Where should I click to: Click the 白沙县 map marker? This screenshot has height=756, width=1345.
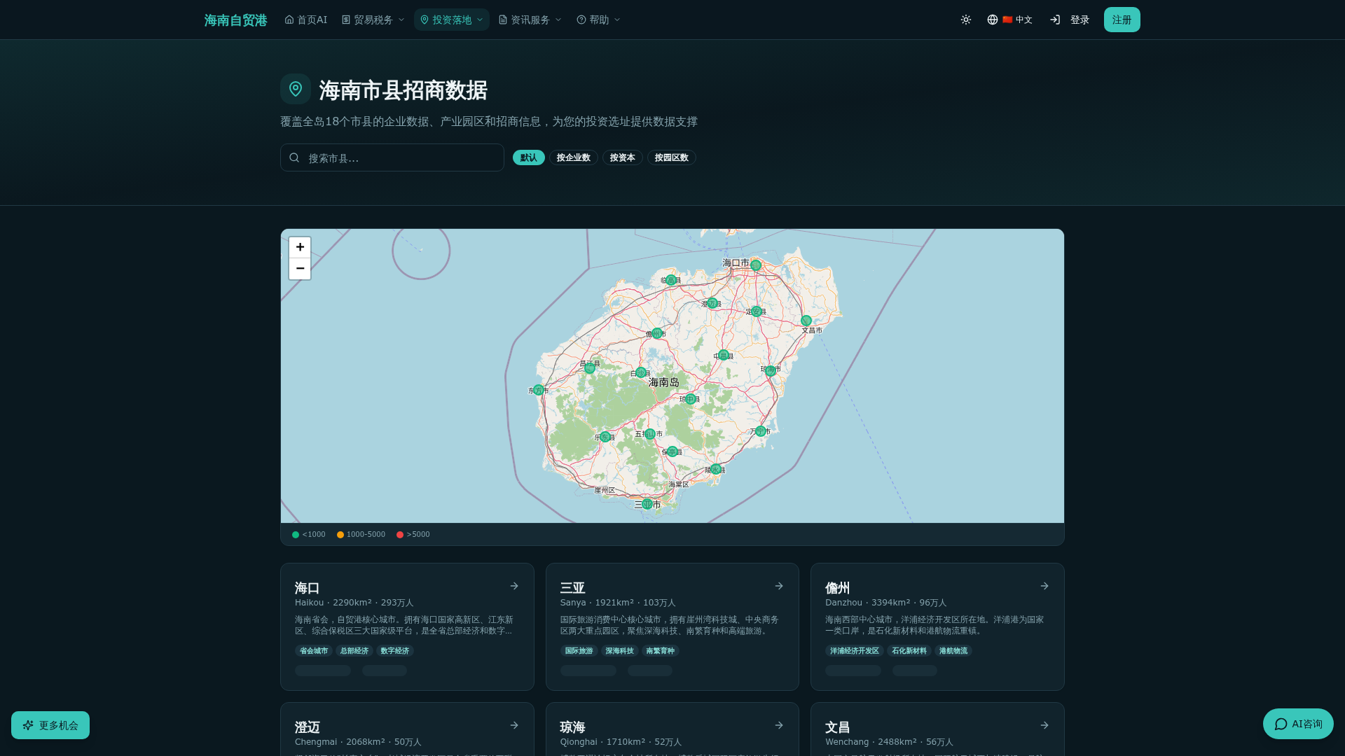point(641,372)
